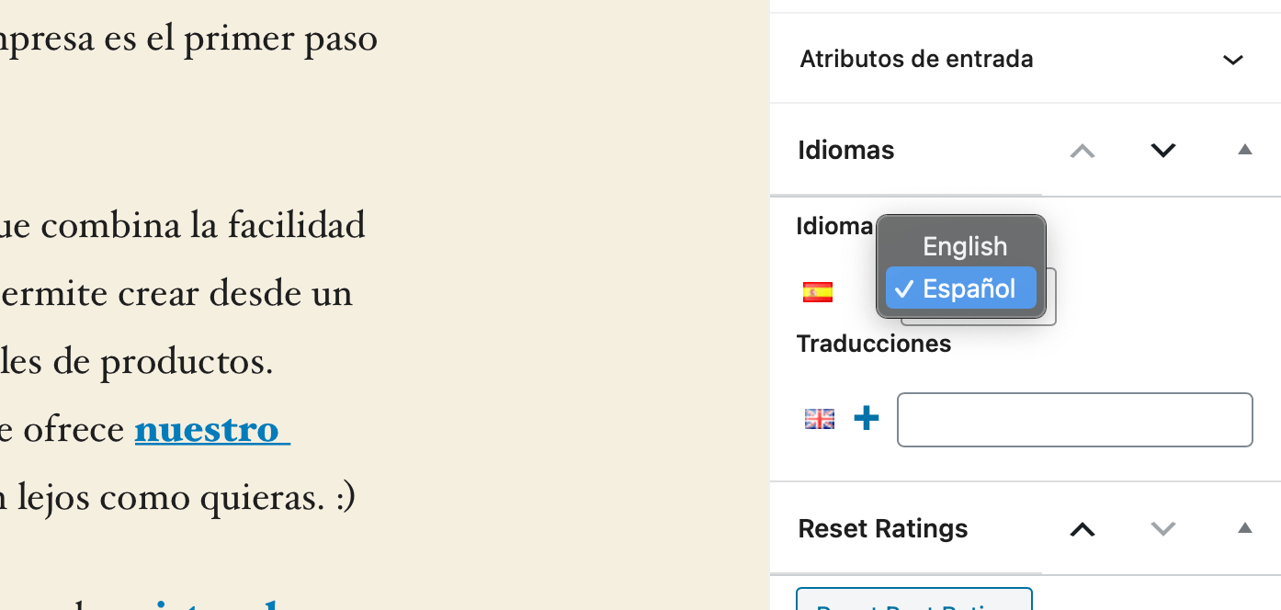The image size is (1281, 610).
Task: Click the Reset Ratings panel heading
Action: [883, 529]
